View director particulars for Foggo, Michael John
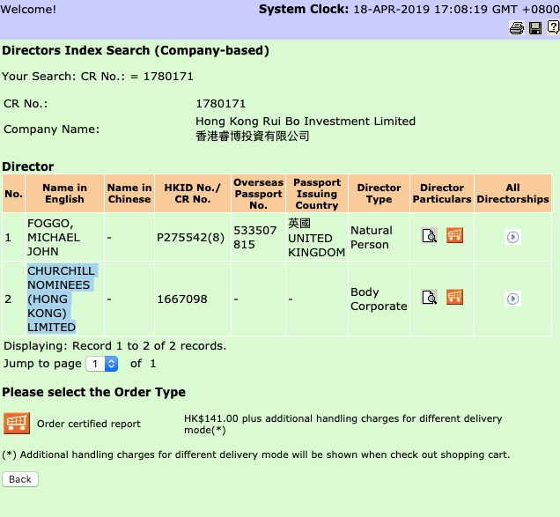This screenshot has height=517, width=560. click(430, 236)
